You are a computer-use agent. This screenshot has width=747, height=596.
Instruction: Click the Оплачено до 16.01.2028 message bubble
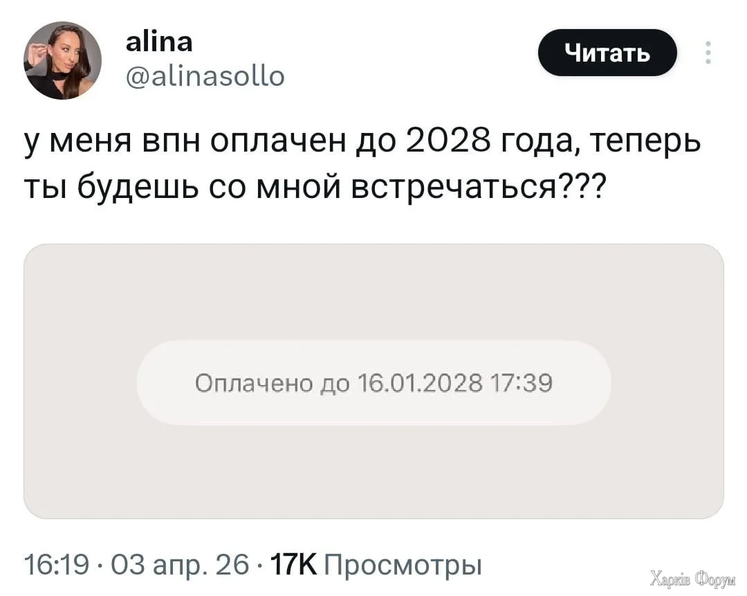[x=373, y=381]
